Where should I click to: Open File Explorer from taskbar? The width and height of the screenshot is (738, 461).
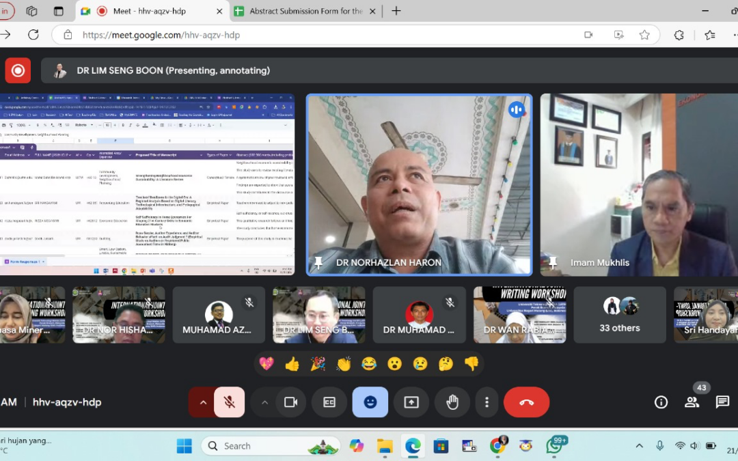385,446
